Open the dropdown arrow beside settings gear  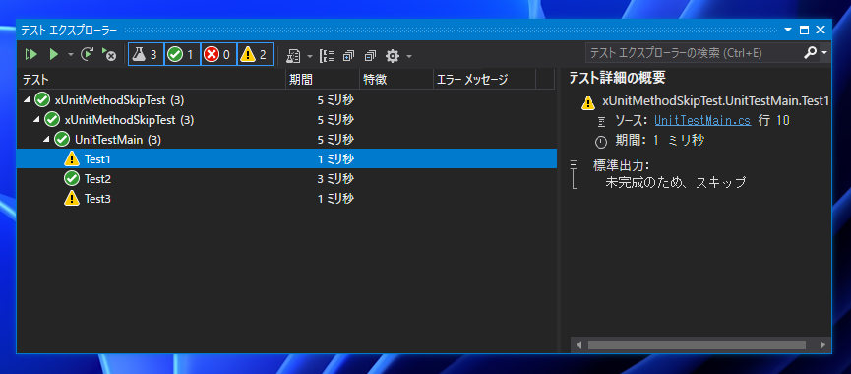[x=408, y=55]
